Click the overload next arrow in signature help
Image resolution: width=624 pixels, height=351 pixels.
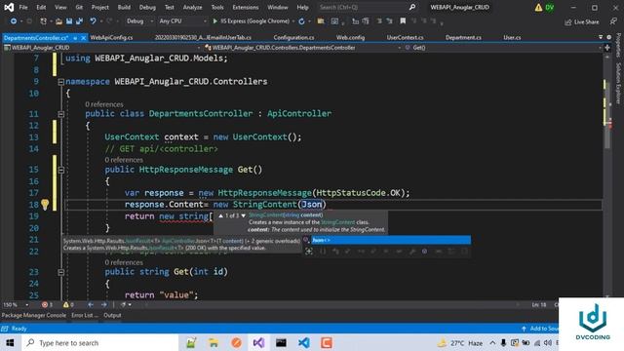(x=243, y=215)
